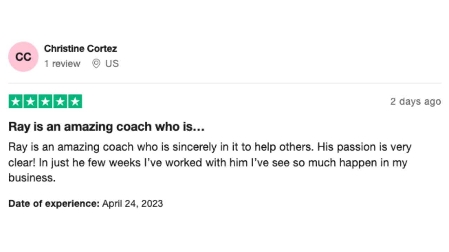Select the fifth green rating star
The height and width of the screenshot is (252, 449).
tap(75, 101)
